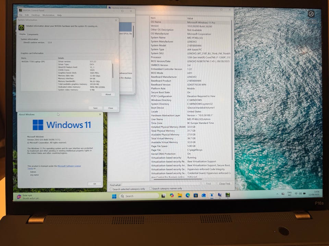
Task: Click System Information vertical scrollbar
Action: (x=232, y=90)
